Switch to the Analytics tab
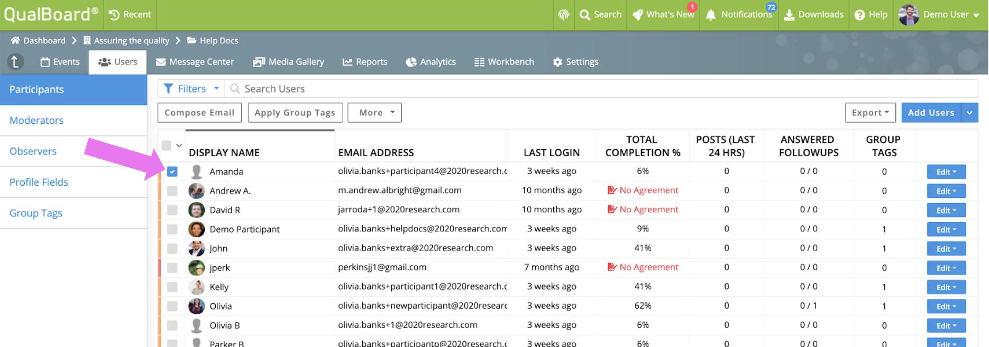 pyautogui.click(x=431, y=62)
